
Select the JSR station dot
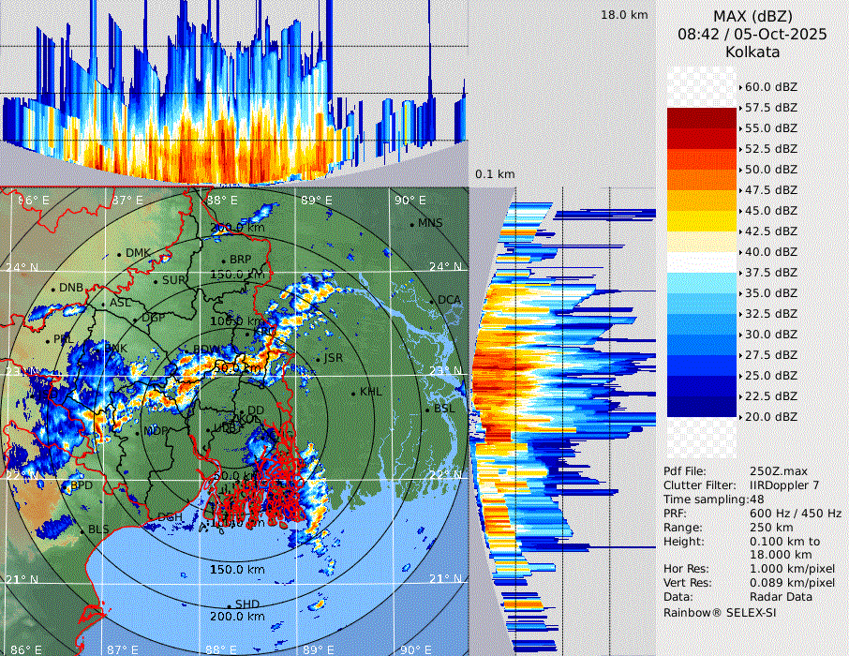click(319, 359)
